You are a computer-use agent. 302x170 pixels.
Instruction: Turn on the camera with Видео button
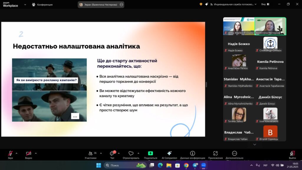tap(29, 155)
